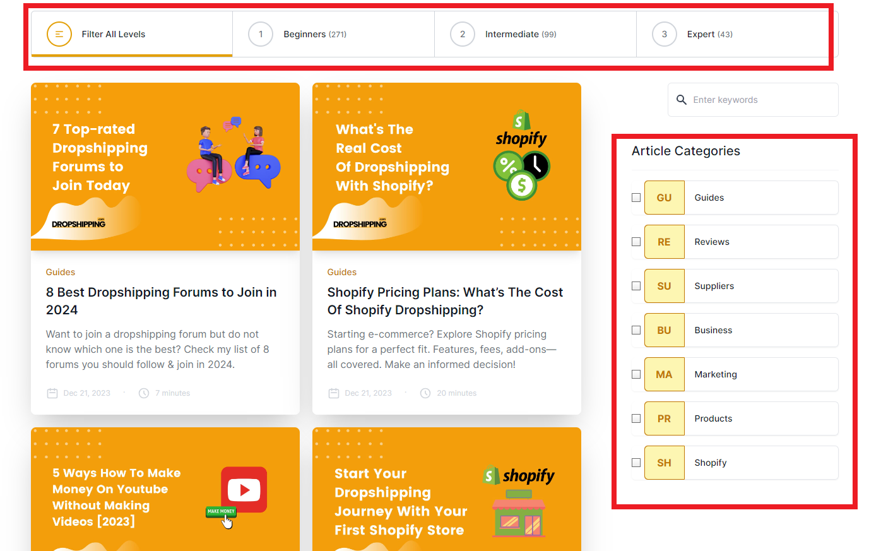Screen dimensions: 881x551
Task: Click the circled number 3 icon
Action: (x=665, y=34)
